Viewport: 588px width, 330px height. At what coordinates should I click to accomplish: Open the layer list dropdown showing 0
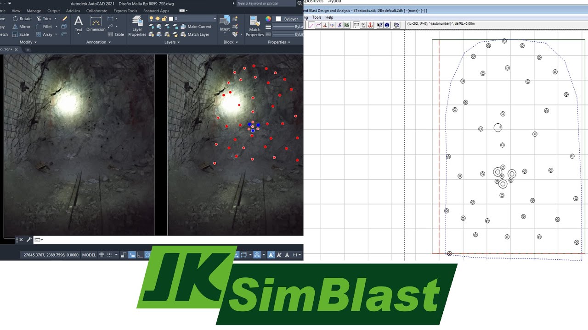(182, 19)
